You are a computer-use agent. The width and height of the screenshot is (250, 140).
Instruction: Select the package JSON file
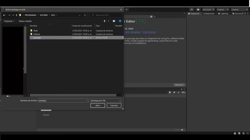tap(76, 38)
